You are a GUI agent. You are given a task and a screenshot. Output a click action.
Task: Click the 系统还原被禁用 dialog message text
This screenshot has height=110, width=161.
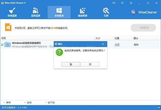pos(85,51)
